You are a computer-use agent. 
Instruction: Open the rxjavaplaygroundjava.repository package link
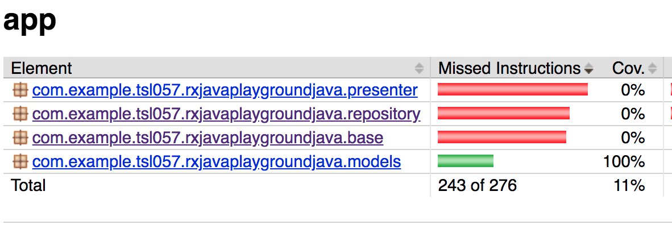(x=226, y=114)
